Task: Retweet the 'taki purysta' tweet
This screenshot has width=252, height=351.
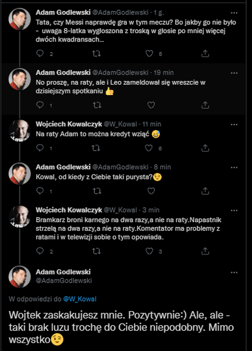Action: [96, 191]
